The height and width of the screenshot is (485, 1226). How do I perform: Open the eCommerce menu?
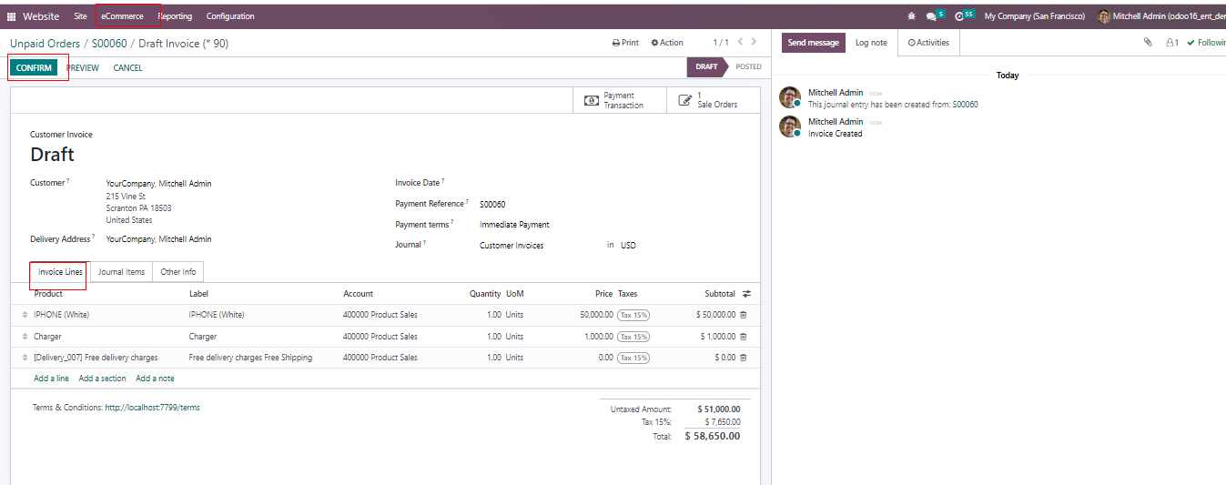[122, 16]
